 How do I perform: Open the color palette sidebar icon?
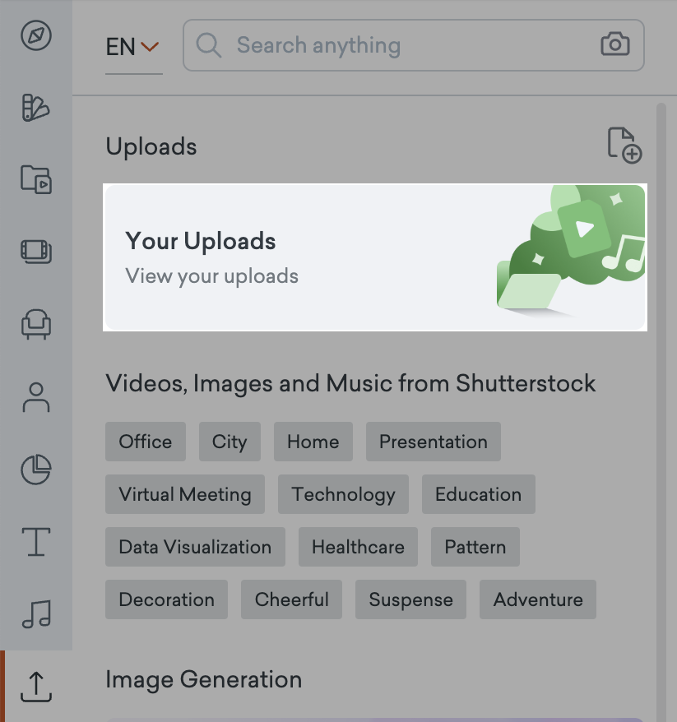pos(35,108)
